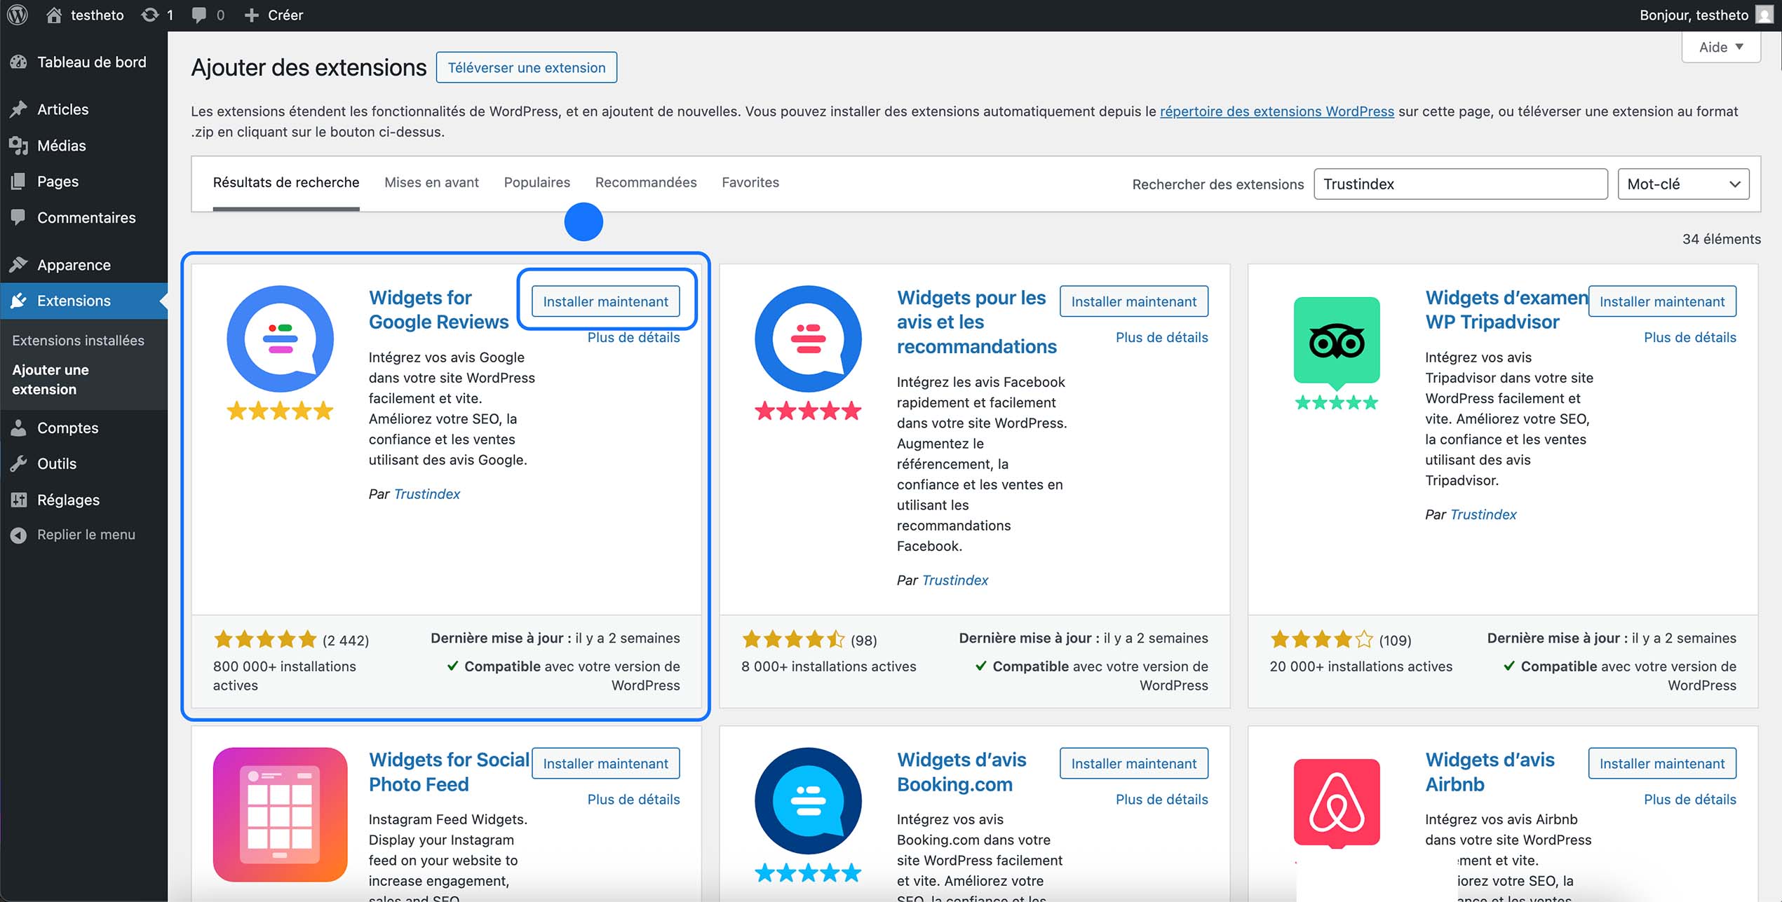Open comments via the speech bubble icon
The height and width of the screenshot is (902, 1782).
(200, 14)
